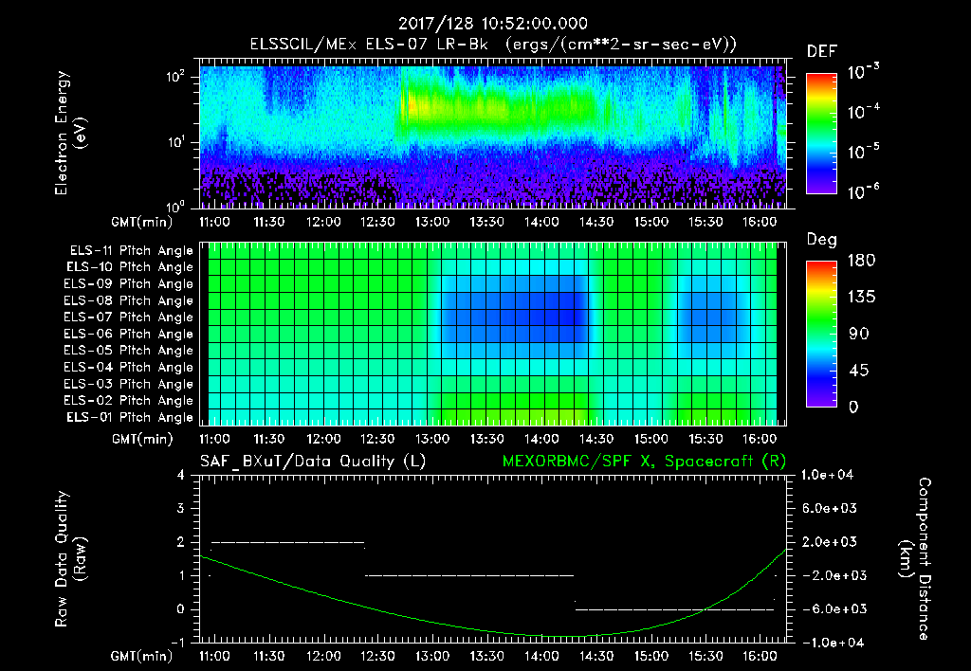
Task: Click the GMT(min) label under the spectrogram
Action: [142, 222]
